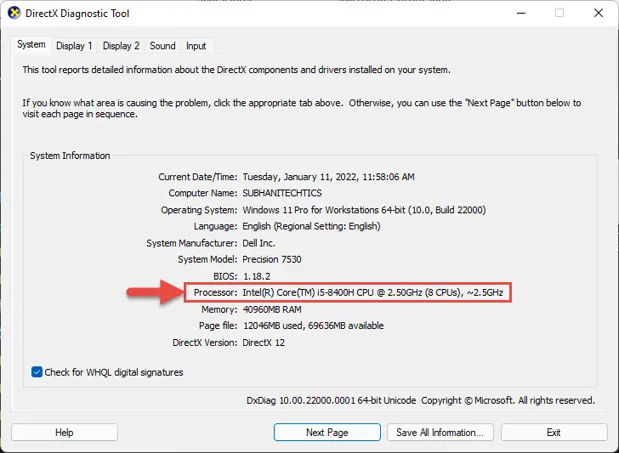Click the DirectX 12 version value
The width and height of the screenshot is (619, 453).
pyautogui.click(x=264, y=343)
